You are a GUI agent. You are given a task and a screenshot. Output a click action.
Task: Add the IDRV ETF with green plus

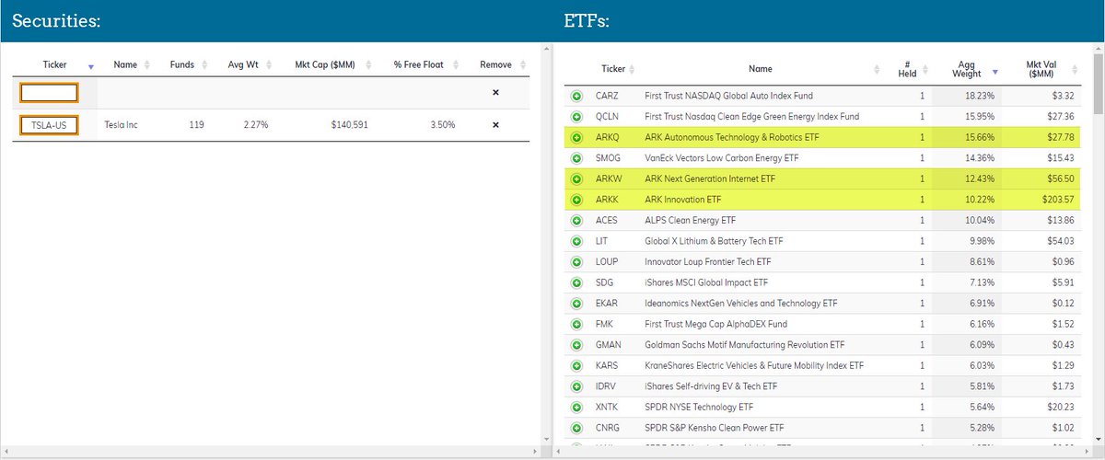point(576,386)
